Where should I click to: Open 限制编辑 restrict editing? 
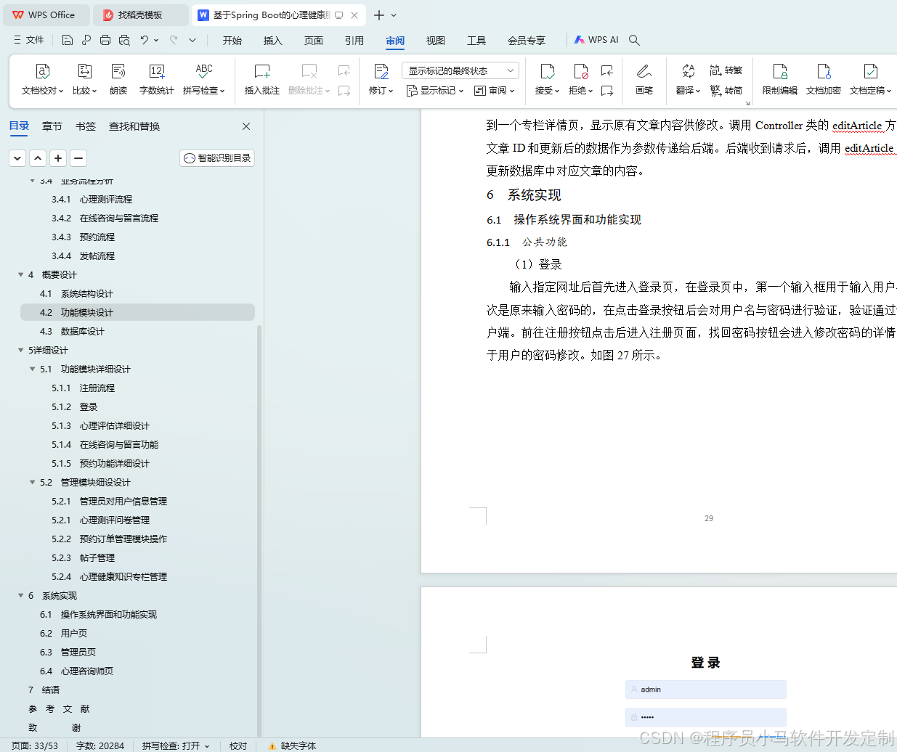click(x=779, y=80)
